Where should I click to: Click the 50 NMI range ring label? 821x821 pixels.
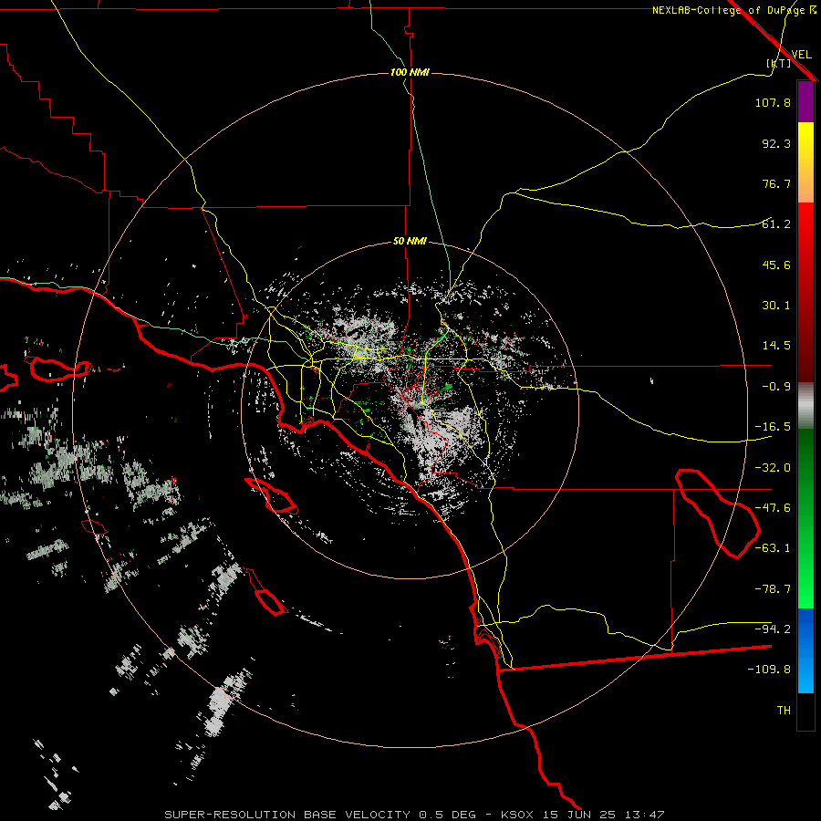[x=410, y=242]
